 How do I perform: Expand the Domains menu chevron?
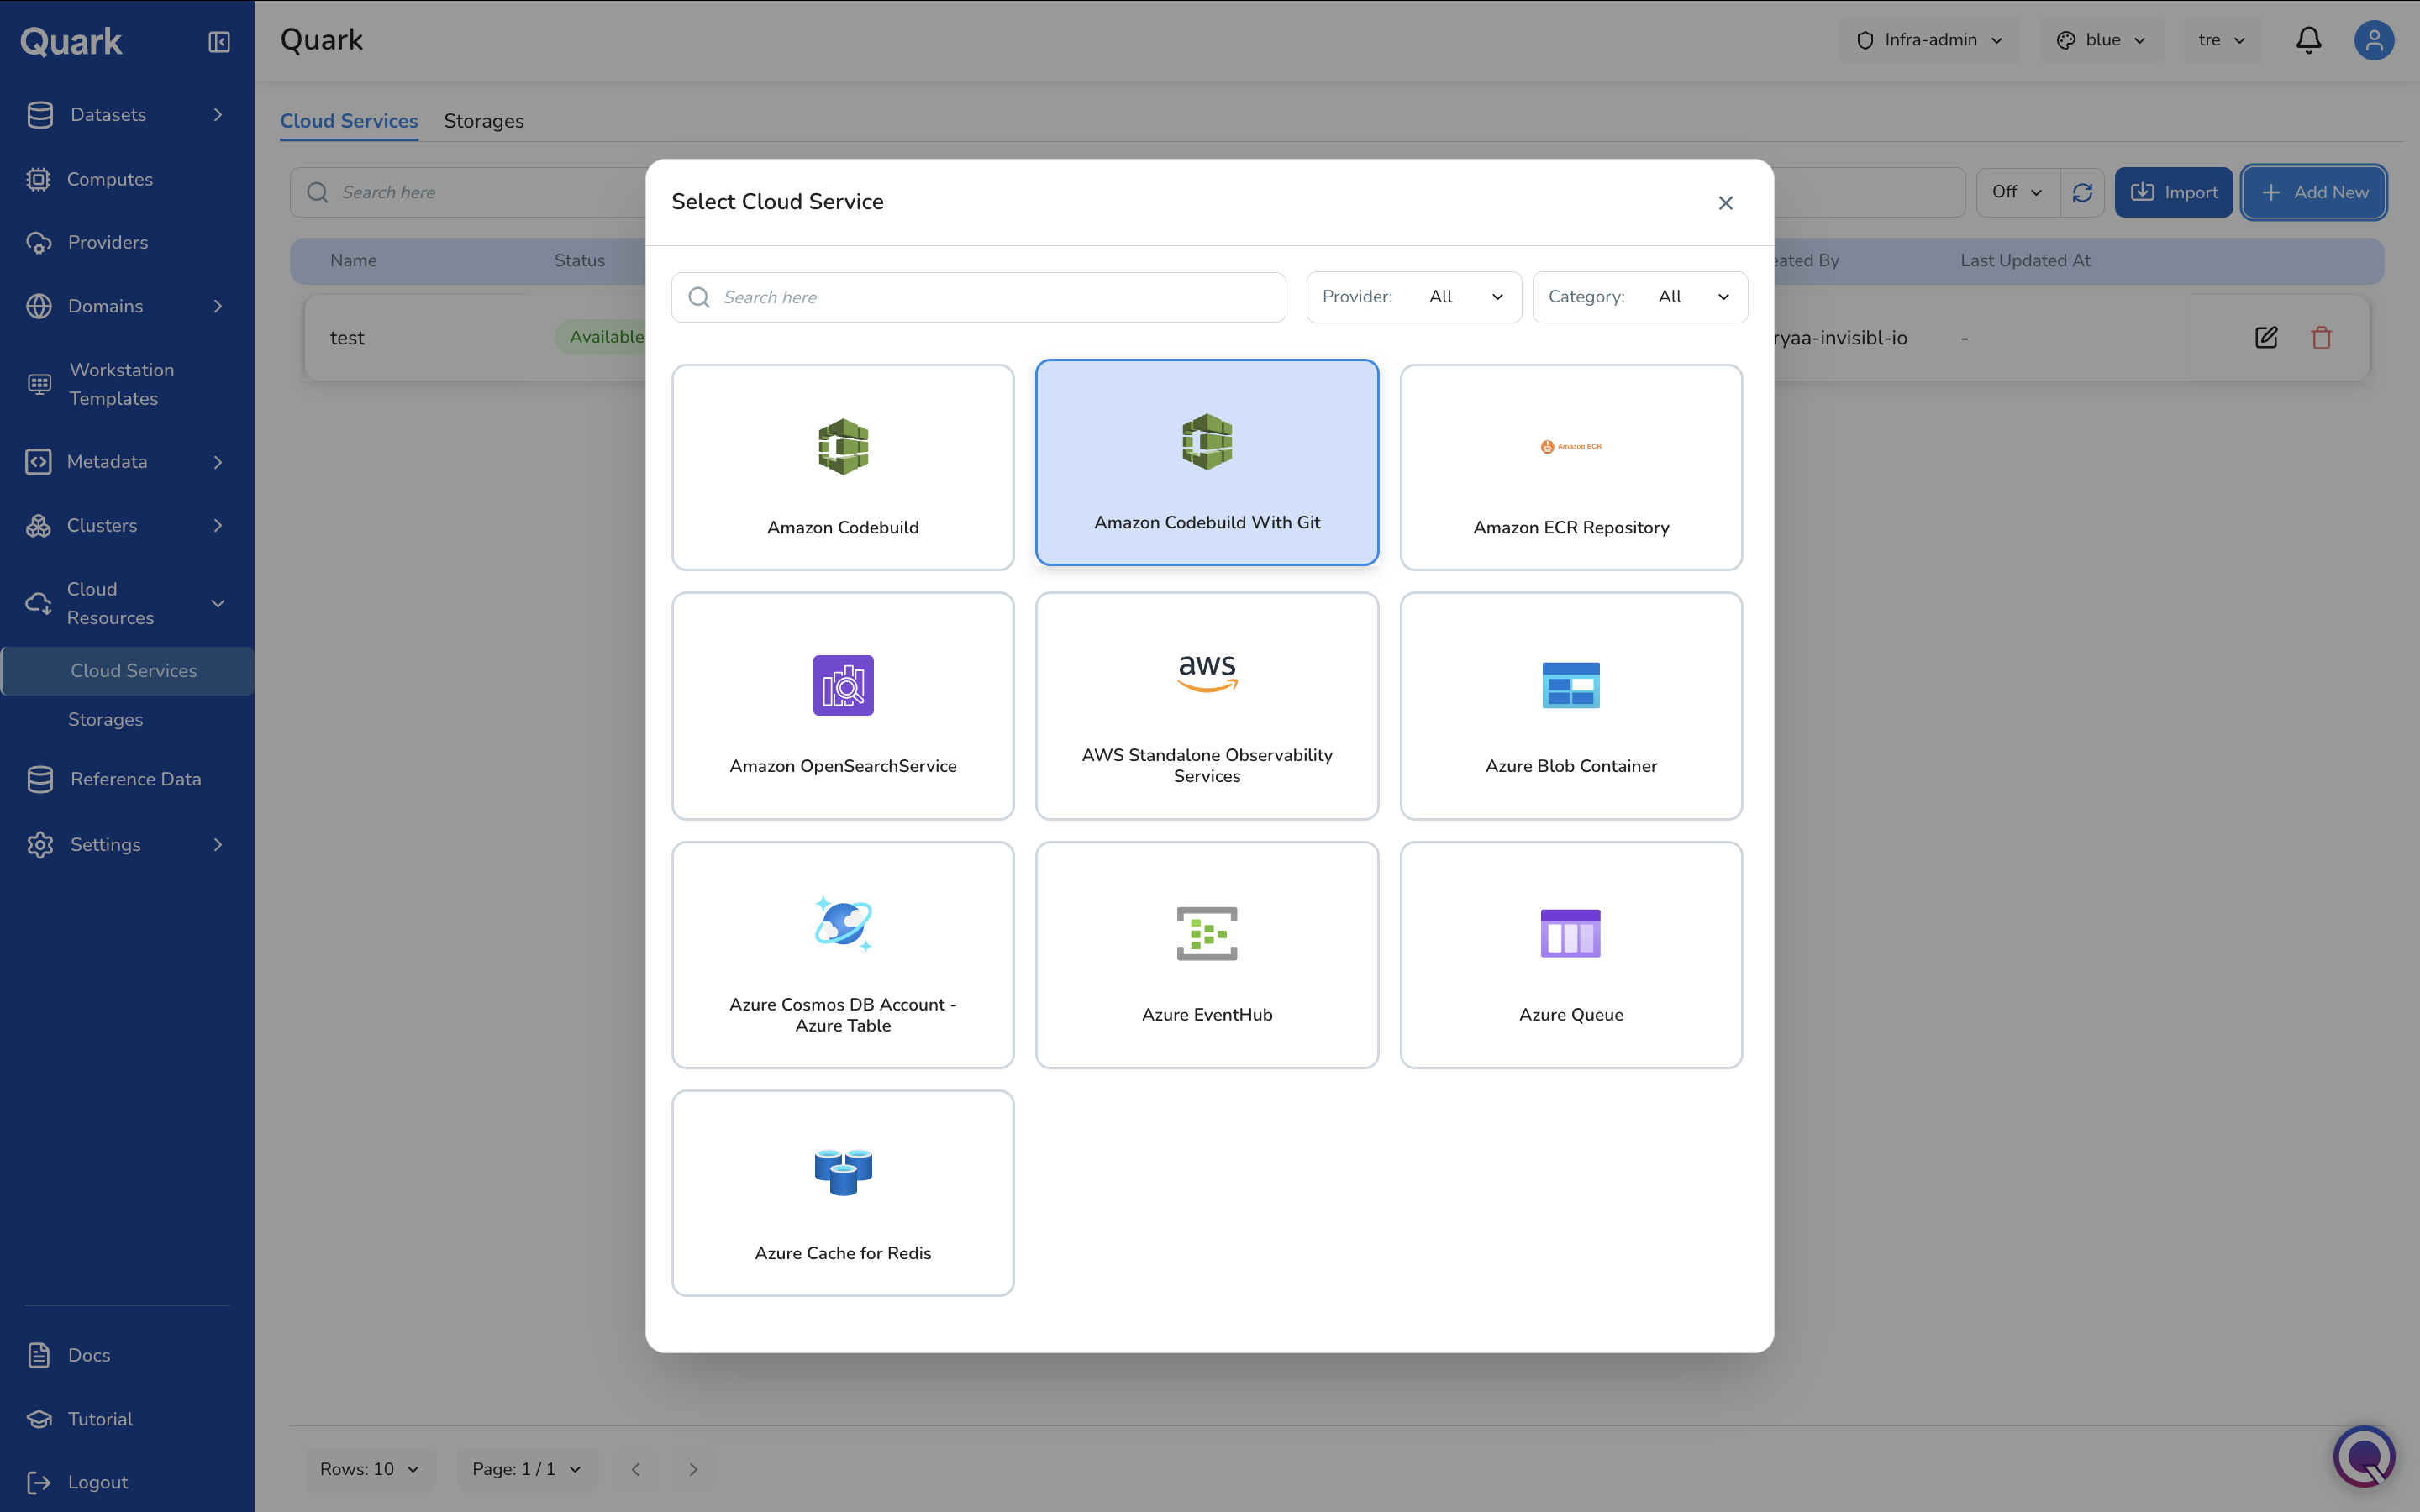tap(218, 306)
